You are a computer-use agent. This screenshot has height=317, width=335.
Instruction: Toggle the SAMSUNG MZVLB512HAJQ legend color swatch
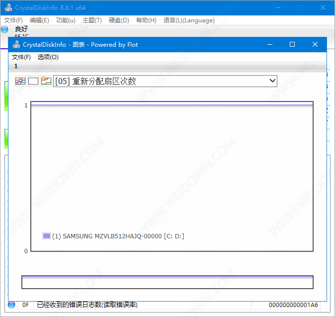[47, 236]
